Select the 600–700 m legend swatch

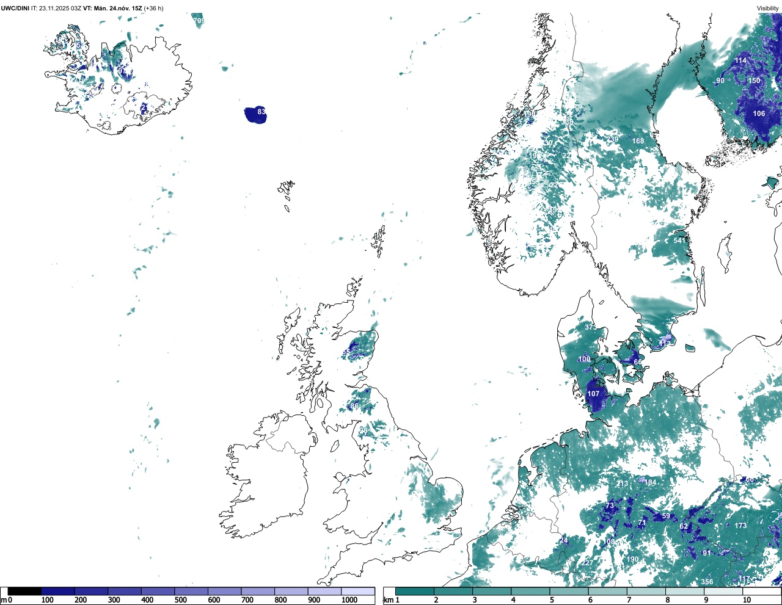pyautogui.click(x=224, y=592)
